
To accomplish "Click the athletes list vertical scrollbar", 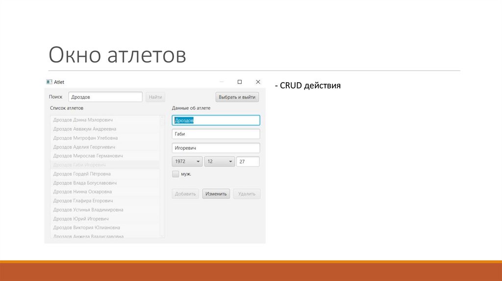I will click(162, 176).
